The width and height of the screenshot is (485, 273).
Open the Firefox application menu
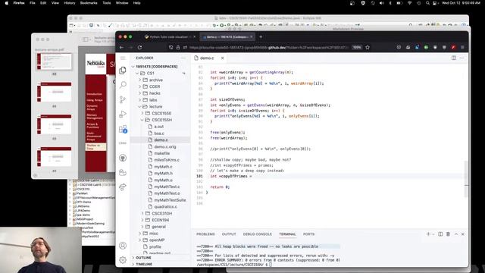[x=462, y=47]
